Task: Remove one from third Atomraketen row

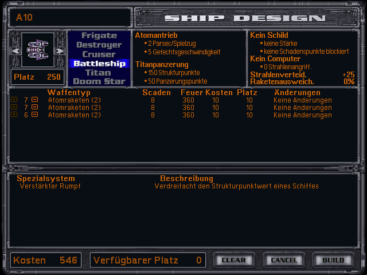Action: 34,115
